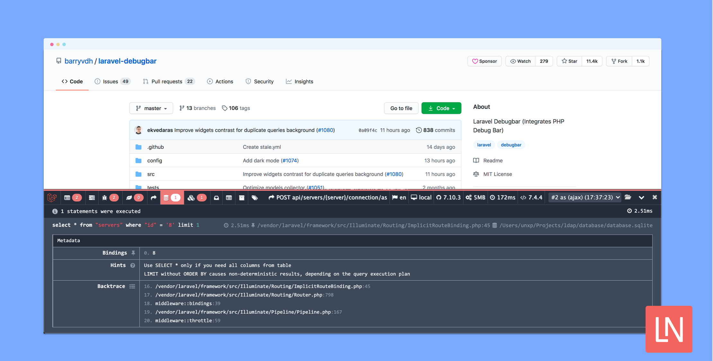Click the Sponsor button for barryvdh
This screenshot has width=713, height=361.
pyautogui.click(x=484, y=61)
